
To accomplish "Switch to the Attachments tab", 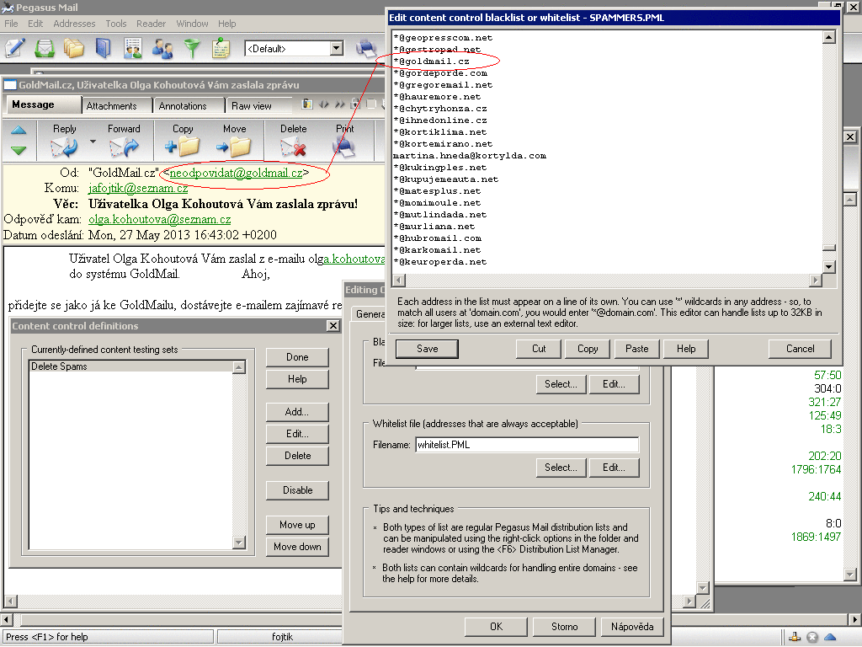I will (x=112, y=105).
